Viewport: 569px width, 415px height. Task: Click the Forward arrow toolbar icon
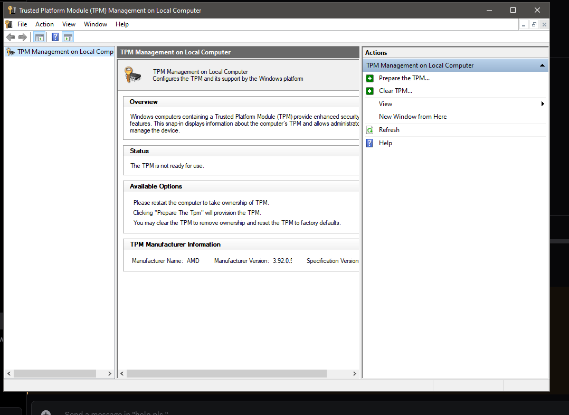[x=23, y=37]
